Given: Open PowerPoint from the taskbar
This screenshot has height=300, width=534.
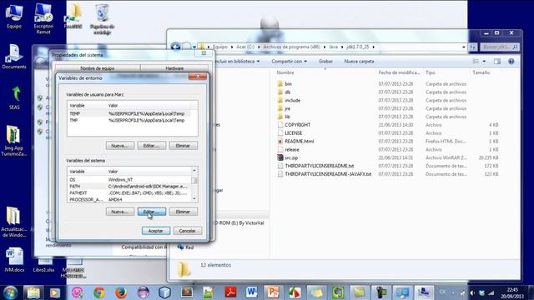Looking at the screenshot, I should pyautogui.click(x=274, y=292).
